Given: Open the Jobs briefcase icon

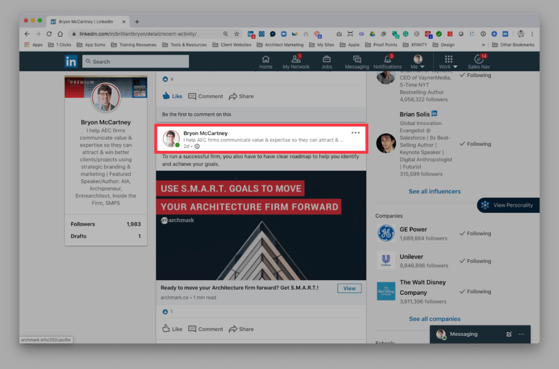Looking at the screenshot, I should point(326,62).
